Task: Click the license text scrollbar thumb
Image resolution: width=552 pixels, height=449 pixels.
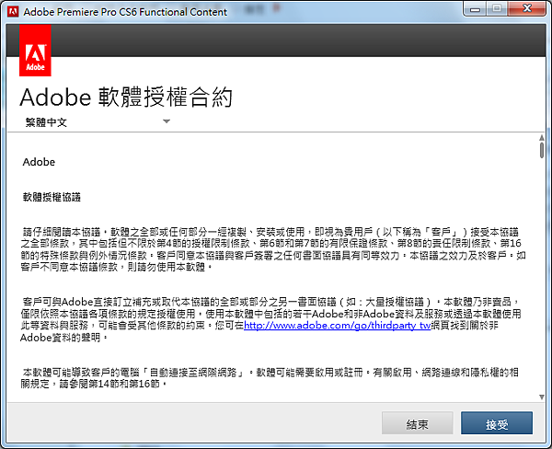Action: [542, 150]
